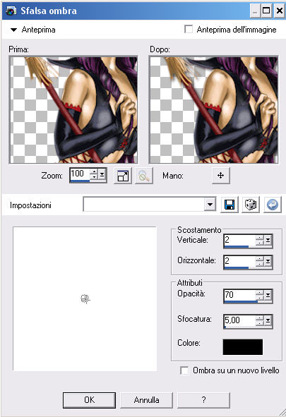This screenshot has width=286, height=417.
Task: Click the Annulla button
Action: tap(147, 400)
